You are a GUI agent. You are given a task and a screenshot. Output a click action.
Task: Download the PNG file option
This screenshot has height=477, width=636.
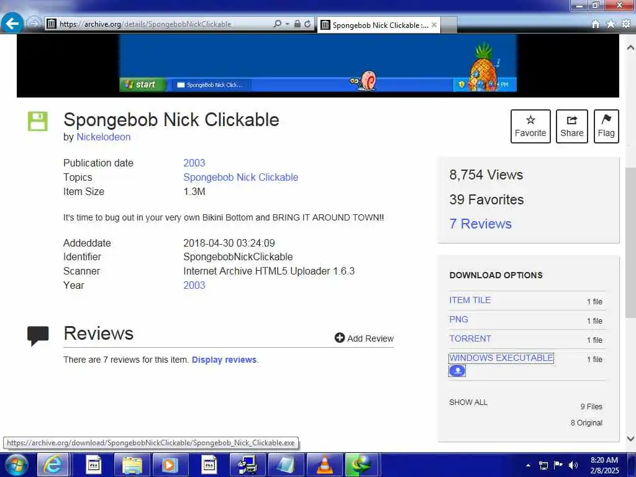tap(459, 319)
